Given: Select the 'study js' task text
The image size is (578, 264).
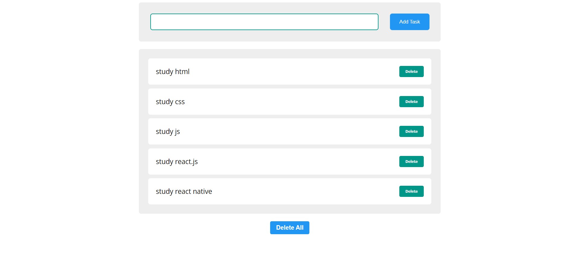Looking at the screenshot, I should 168,132.
